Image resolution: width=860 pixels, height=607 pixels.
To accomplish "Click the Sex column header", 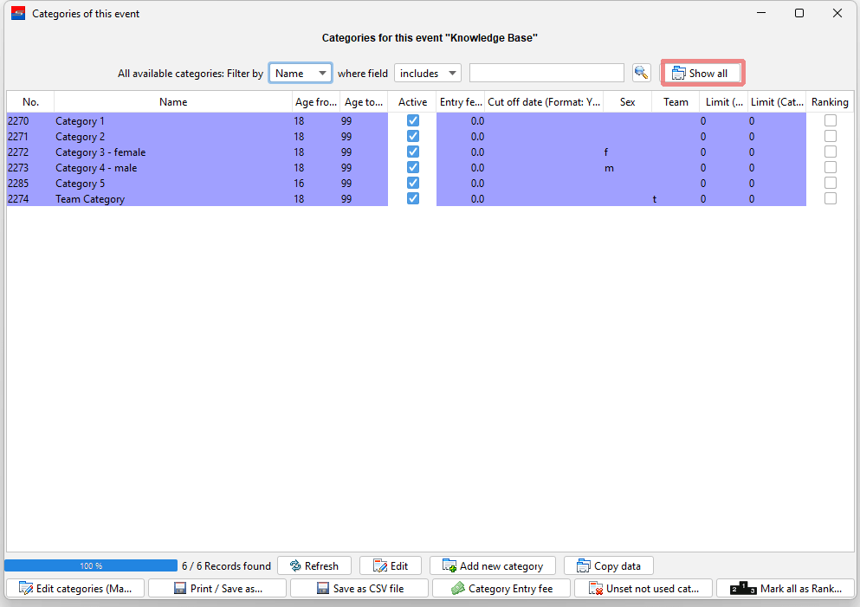I will pyautogui.click(x=627, y=102).
